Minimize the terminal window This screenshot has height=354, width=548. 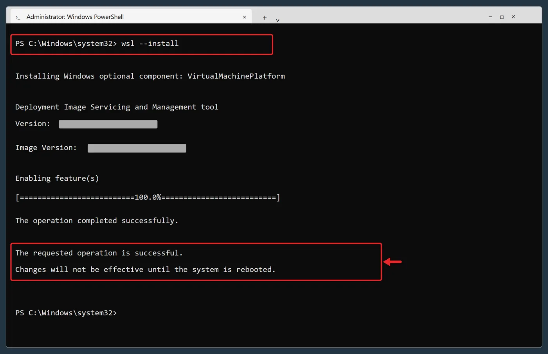tap(490, 17)
